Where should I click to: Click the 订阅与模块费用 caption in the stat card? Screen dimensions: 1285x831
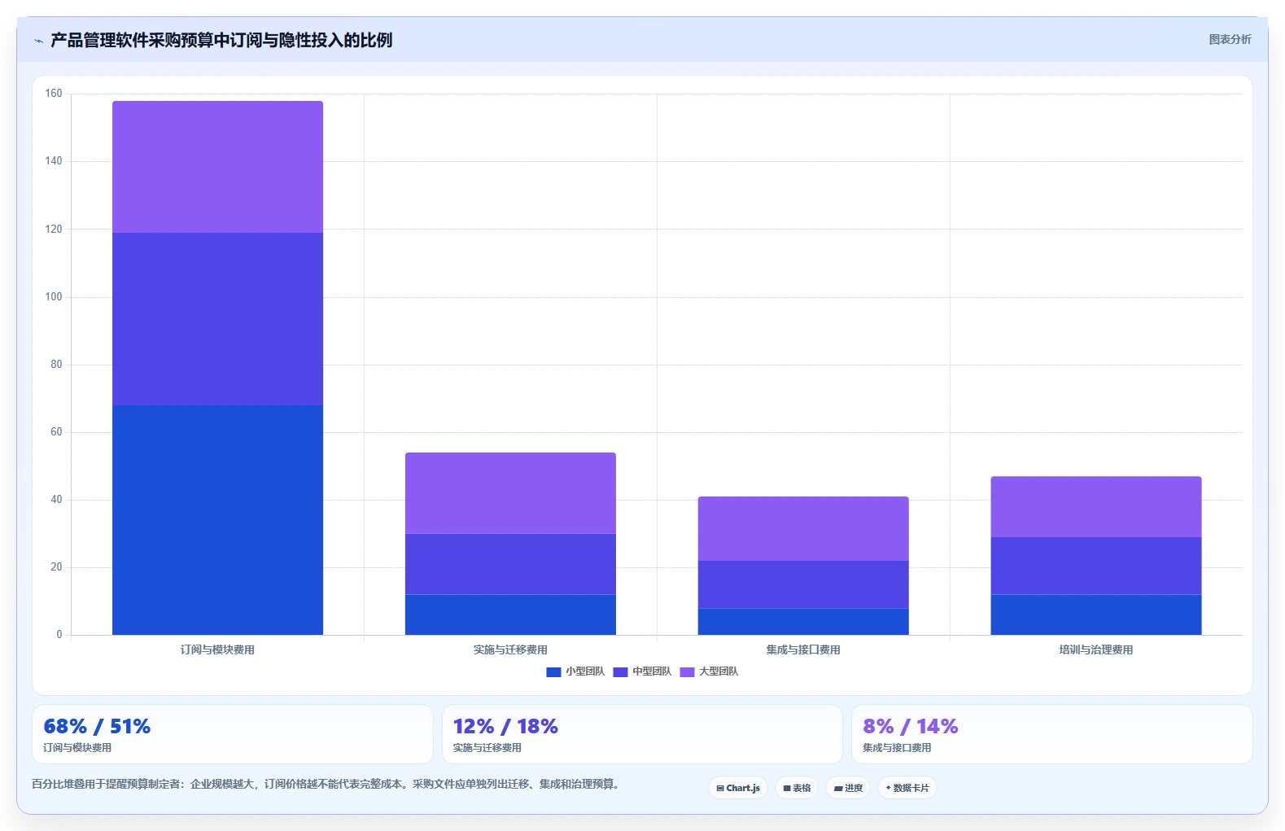point(77,748)
